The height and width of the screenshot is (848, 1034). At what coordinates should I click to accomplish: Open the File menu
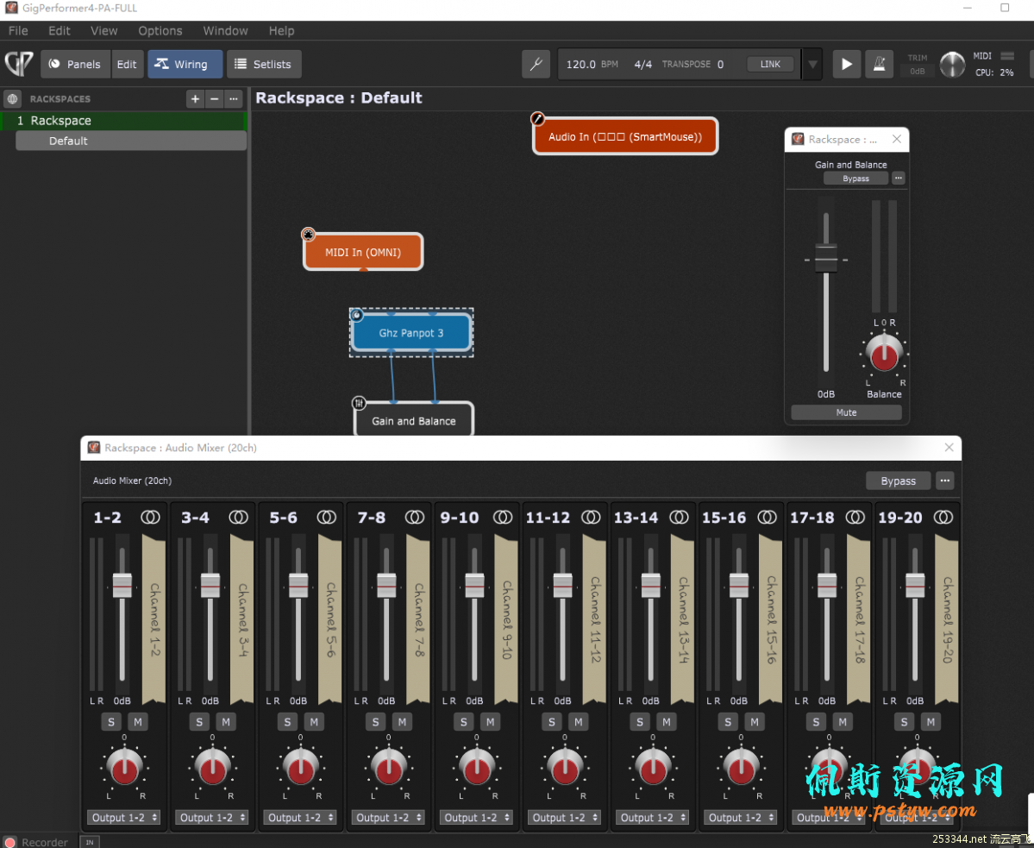(x=18, y=30)
